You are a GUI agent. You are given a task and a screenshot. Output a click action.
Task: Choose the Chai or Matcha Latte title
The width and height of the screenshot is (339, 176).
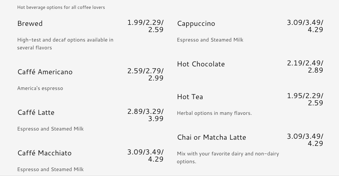click(x=211, y=137)
